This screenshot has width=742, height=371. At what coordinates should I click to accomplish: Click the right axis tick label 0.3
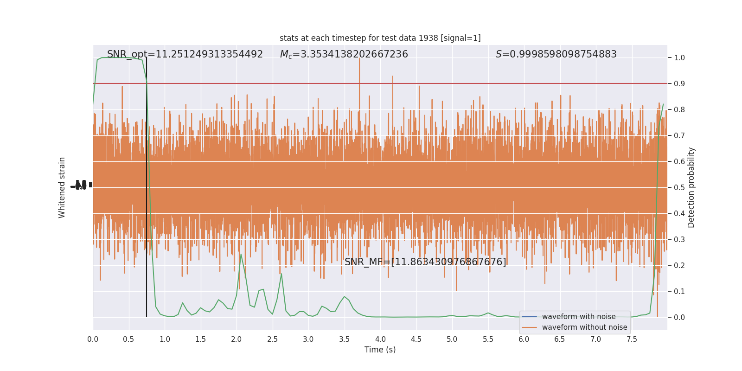pyautogui.click(x=679, y=240)
